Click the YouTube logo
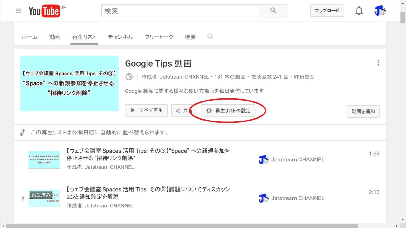Screen dimensions: 406x228 45,11
